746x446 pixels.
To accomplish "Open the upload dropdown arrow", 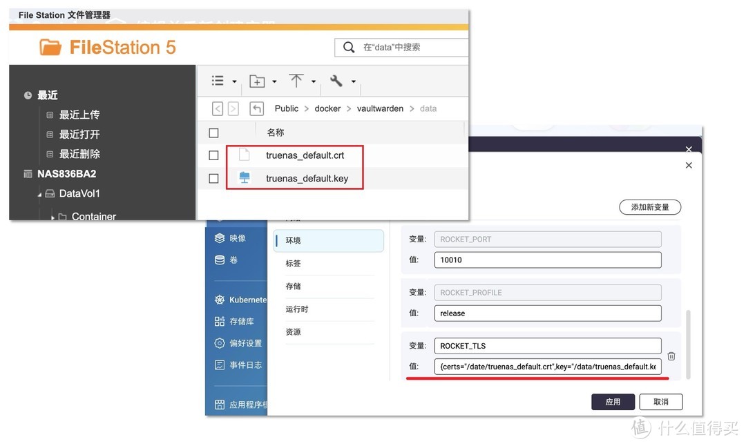I will 314,81.
